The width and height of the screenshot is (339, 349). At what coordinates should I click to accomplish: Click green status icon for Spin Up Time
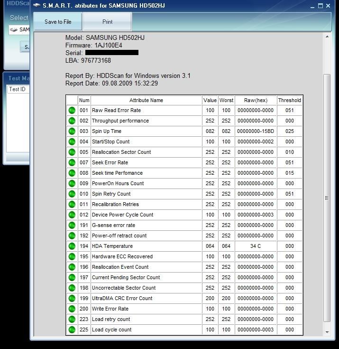tap(72, 131)
